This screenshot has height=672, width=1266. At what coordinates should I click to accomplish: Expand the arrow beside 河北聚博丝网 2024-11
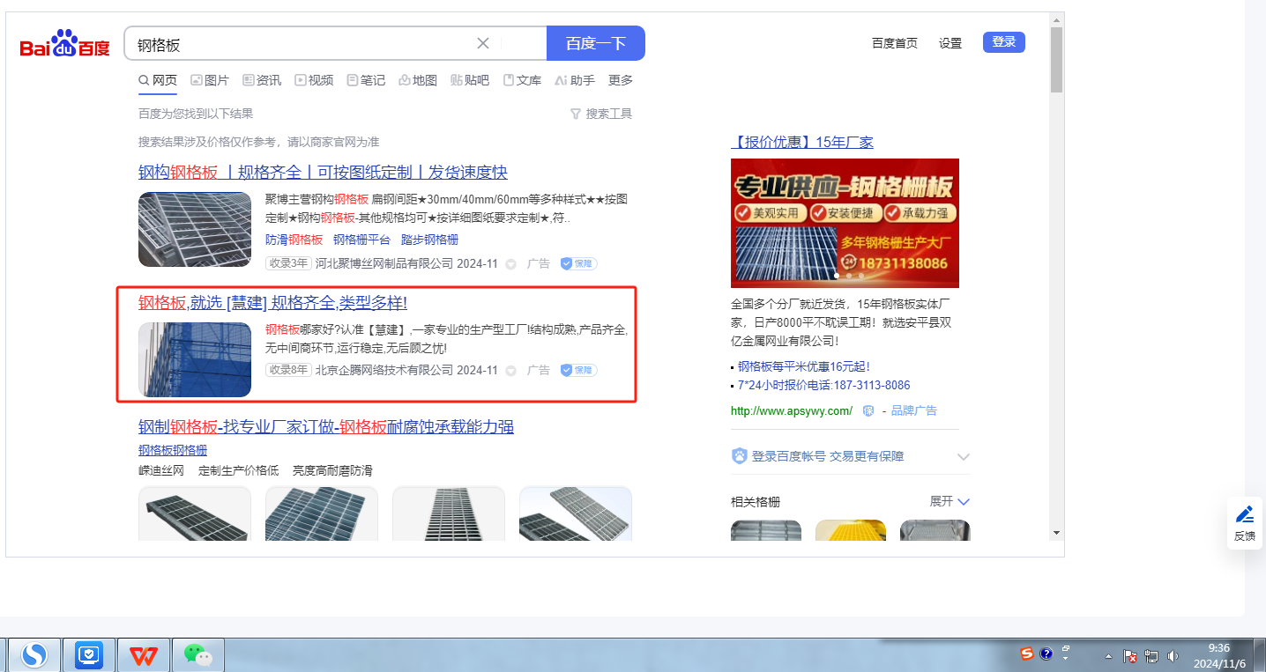point(510,263)
